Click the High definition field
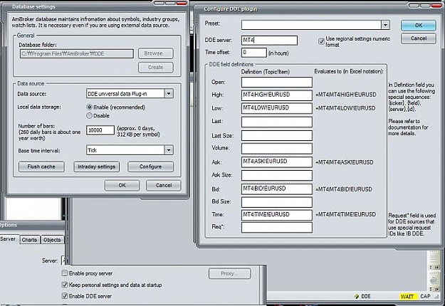The image size is (445, 306). click(x=277, y=95)
